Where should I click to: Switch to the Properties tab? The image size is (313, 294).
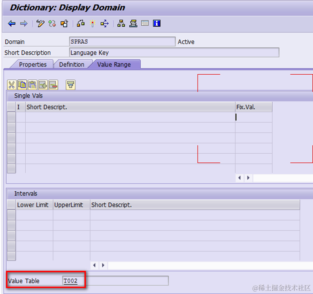click(33, 64)
